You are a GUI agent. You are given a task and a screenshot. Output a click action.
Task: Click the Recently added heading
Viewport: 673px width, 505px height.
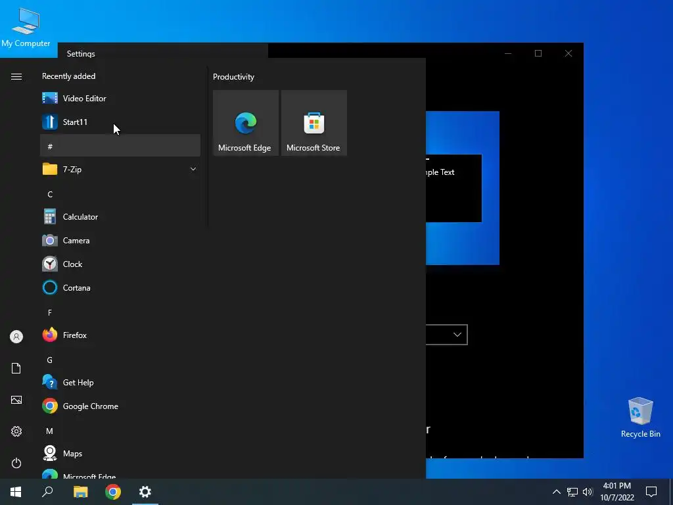tap(68, 76)
